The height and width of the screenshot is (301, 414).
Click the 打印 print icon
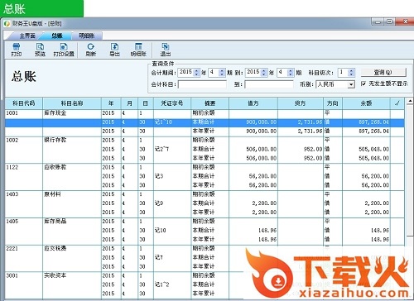click(17, 50)
